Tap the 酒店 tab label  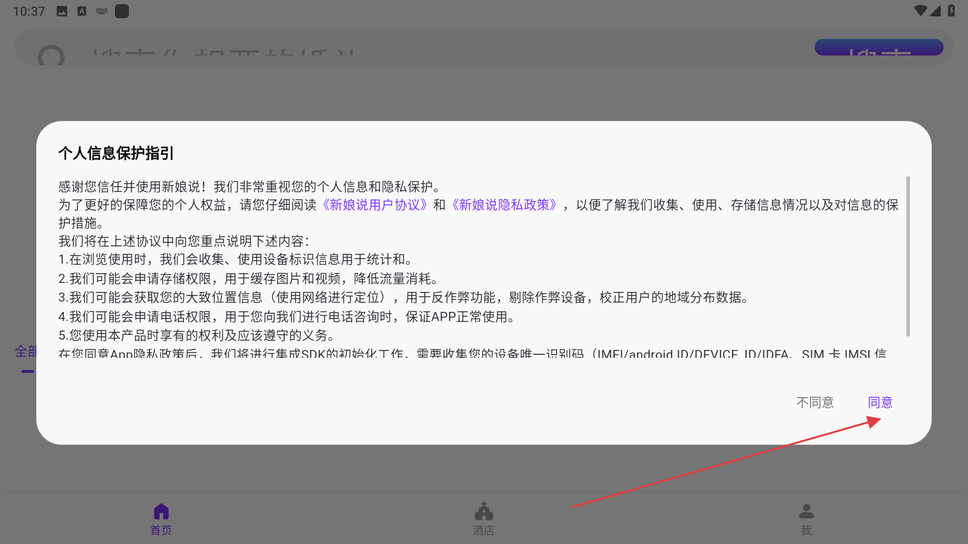(x=484, y=530)
